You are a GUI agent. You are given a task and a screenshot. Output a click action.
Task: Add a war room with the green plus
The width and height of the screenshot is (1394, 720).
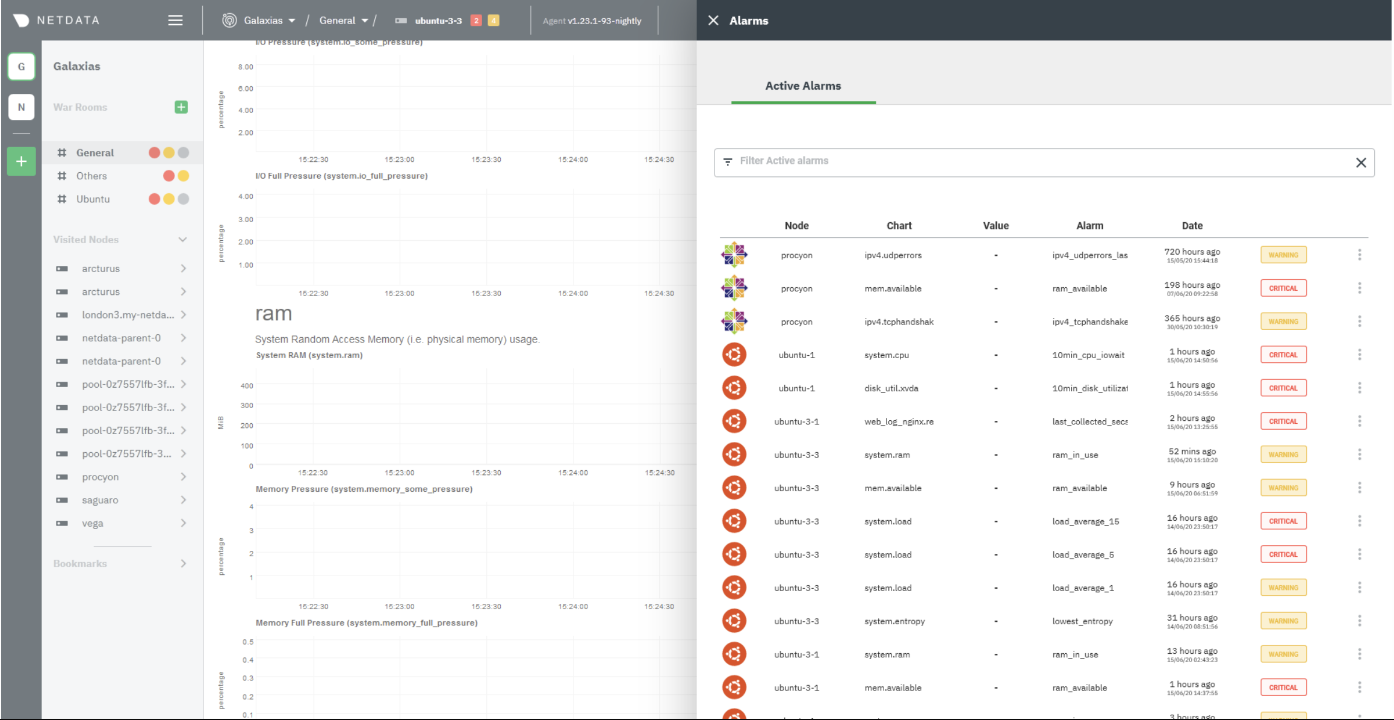(180, 107)
